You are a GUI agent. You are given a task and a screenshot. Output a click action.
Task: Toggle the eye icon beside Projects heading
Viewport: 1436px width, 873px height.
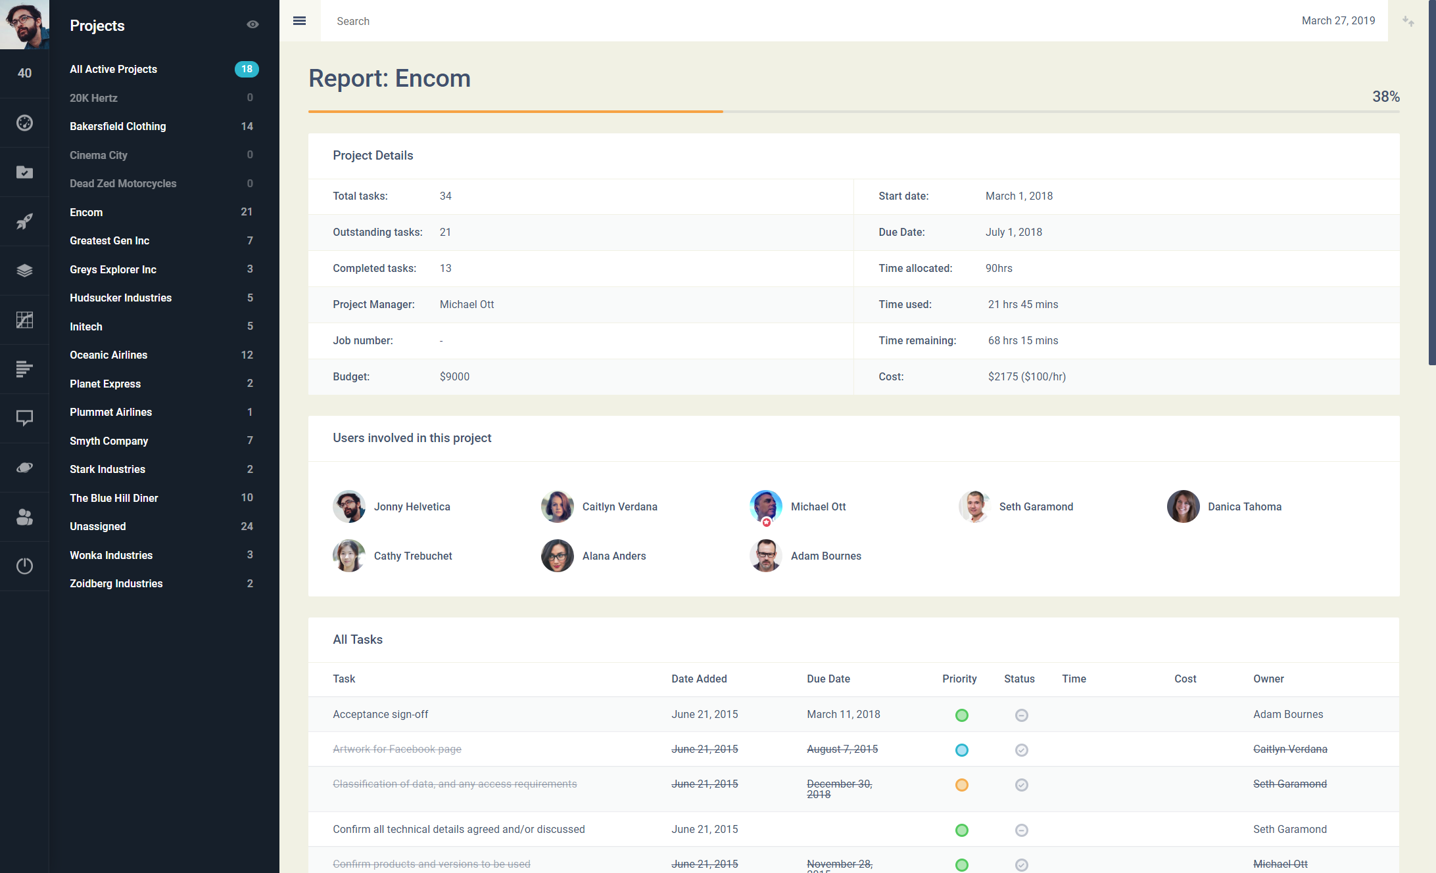click(252, 24)
